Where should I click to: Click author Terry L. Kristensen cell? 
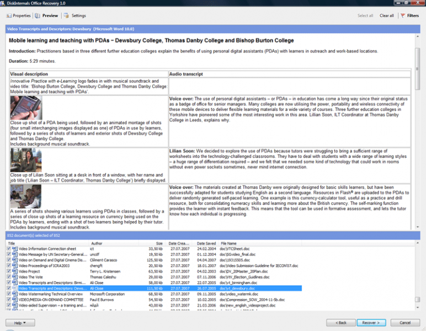[x=105, y=271]
